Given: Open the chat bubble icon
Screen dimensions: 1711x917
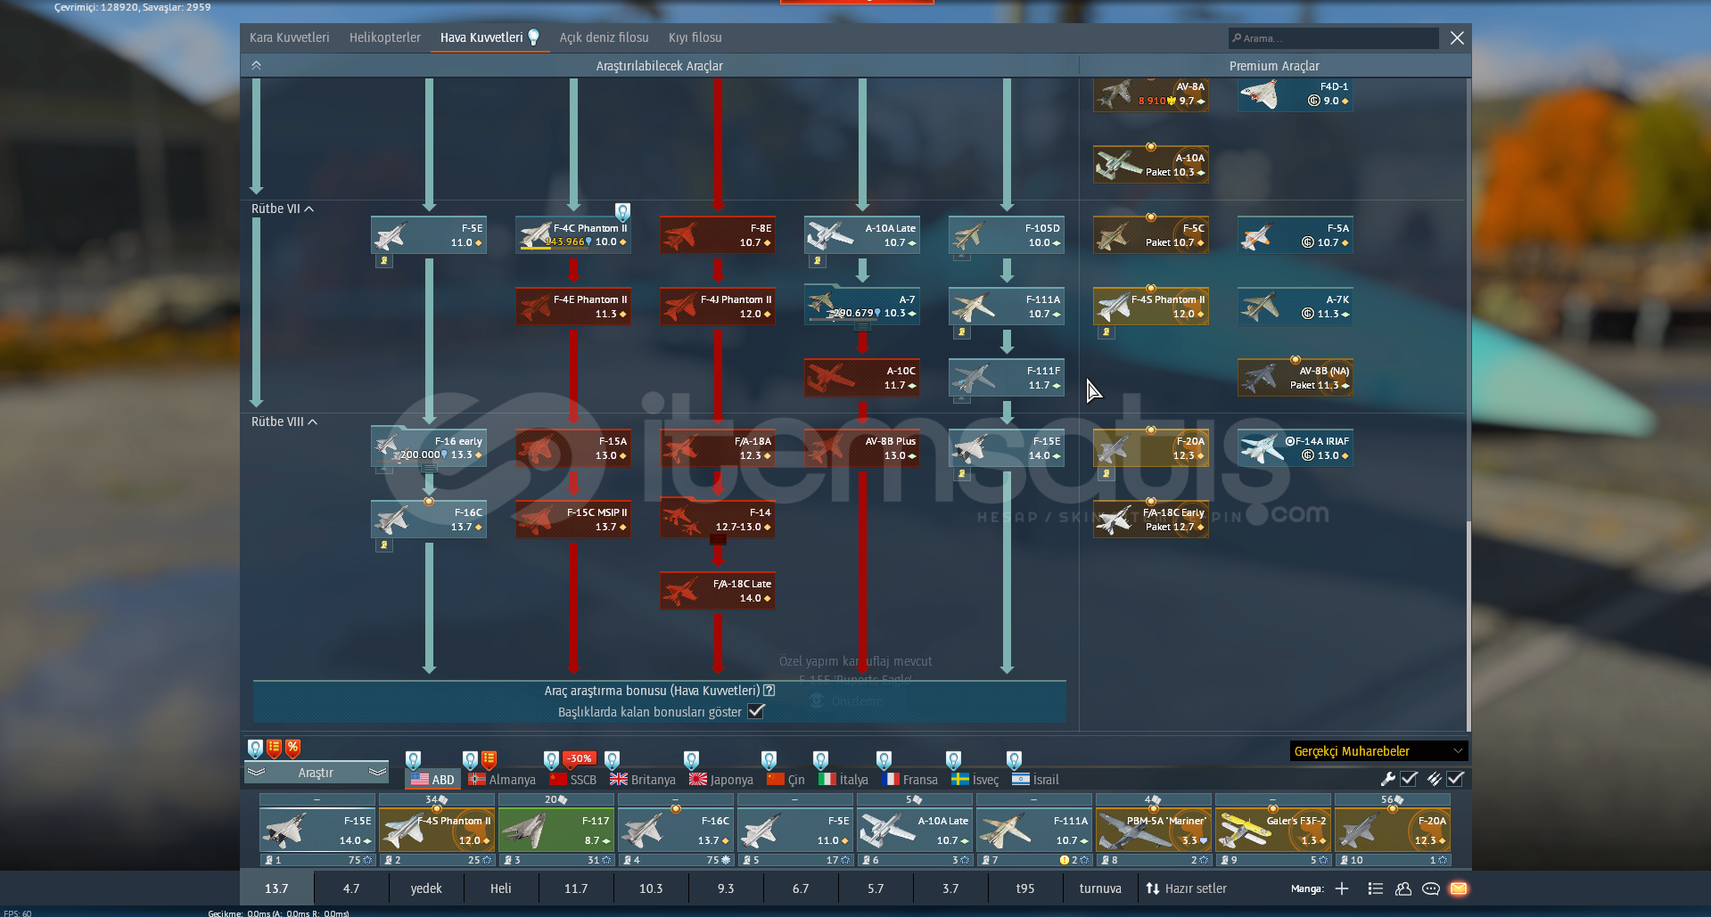Looking at the screenshot, I should click(1431, 888).
